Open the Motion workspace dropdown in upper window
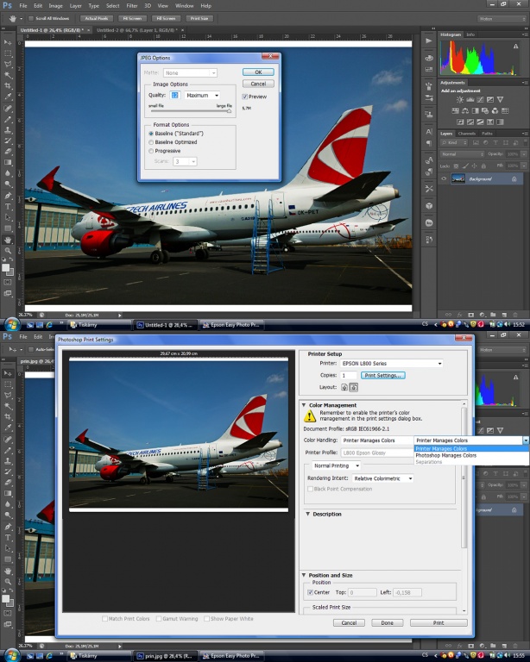This screenshot has height=662, width=530. pyautogui.click(x=502, y=19)
